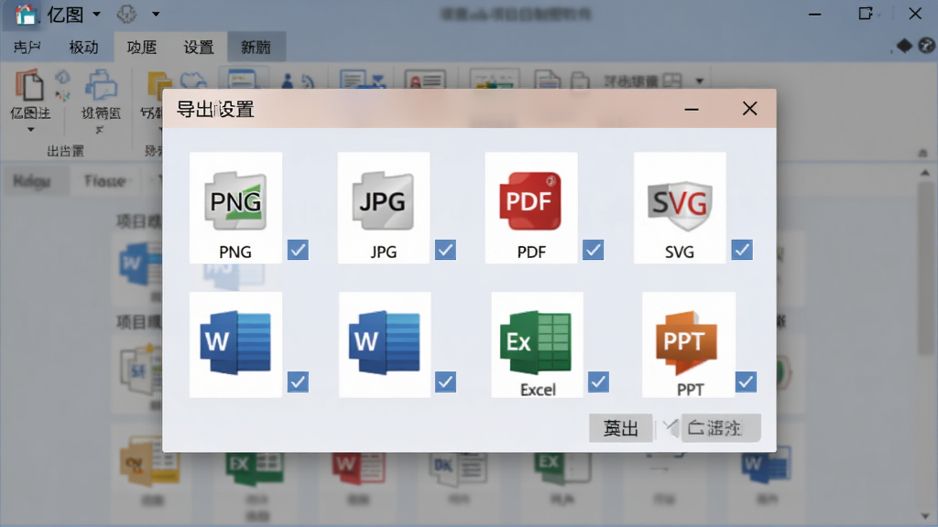The height and width of the screenshot is (527, 938).
Task: Open orange template thumbnail in bottom row
Action: point(149,461)
